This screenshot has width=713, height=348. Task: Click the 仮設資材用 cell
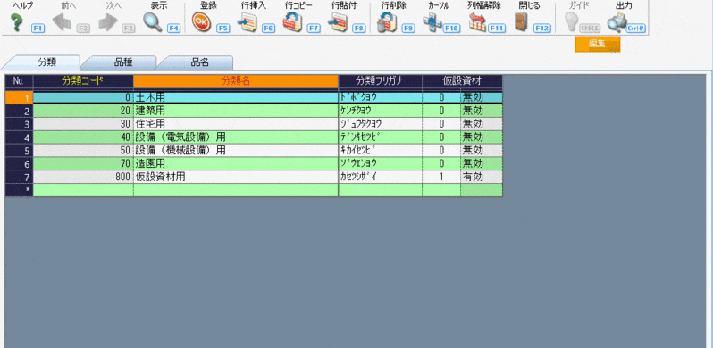(236, 177)
